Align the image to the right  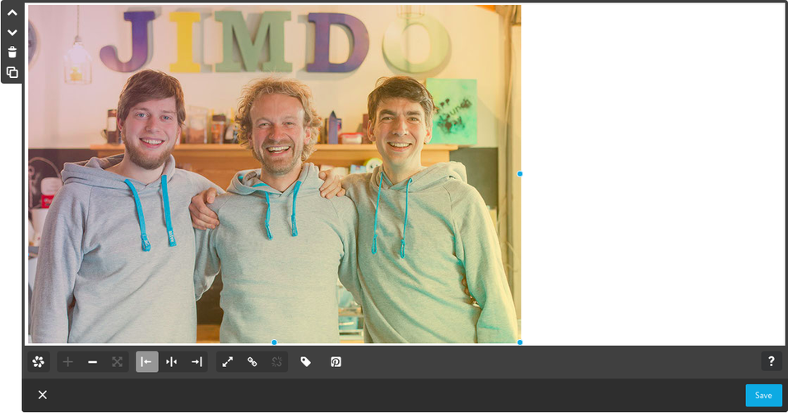tap(197, 362)
